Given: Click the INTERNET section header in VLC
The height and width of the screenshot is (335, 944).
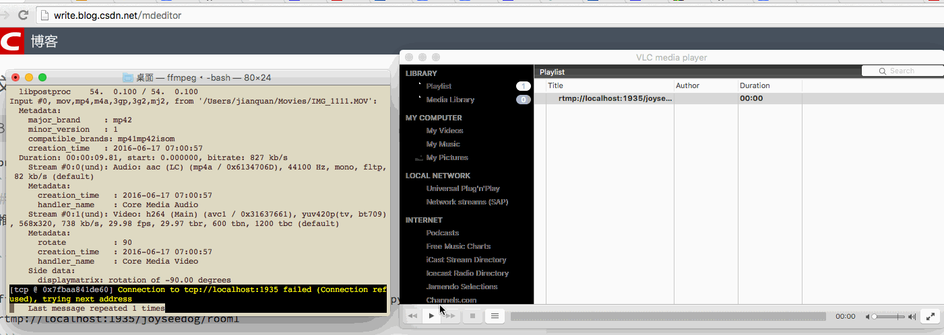Looking at the screenshot, I should [424, 220].
